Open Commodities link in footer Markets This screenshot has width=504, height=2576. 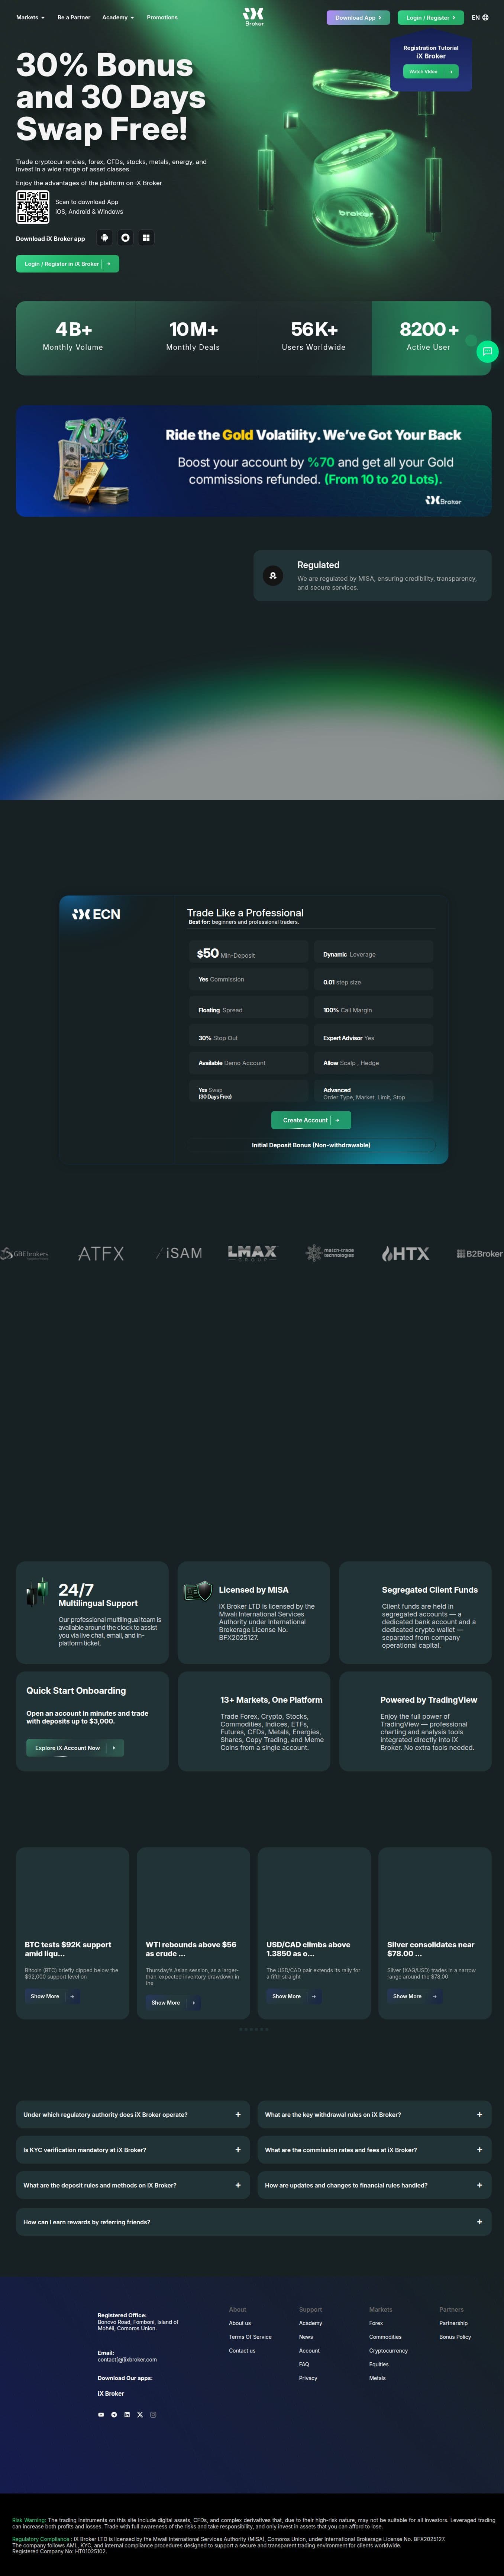(x=385, y=2337)
